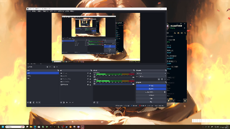230x129 pixels.
Task: Move selected scene up in Scenes panel
Action: 37,103
